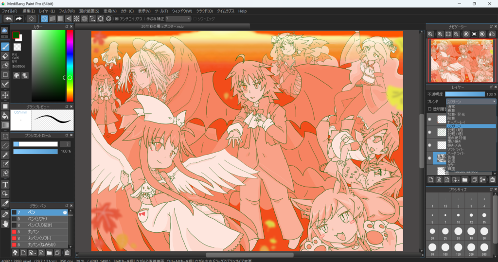Pick the Eyedropper tool
The width and height of the screenshot is (498, 262).
pyautogui.click(x=5, y=214)
